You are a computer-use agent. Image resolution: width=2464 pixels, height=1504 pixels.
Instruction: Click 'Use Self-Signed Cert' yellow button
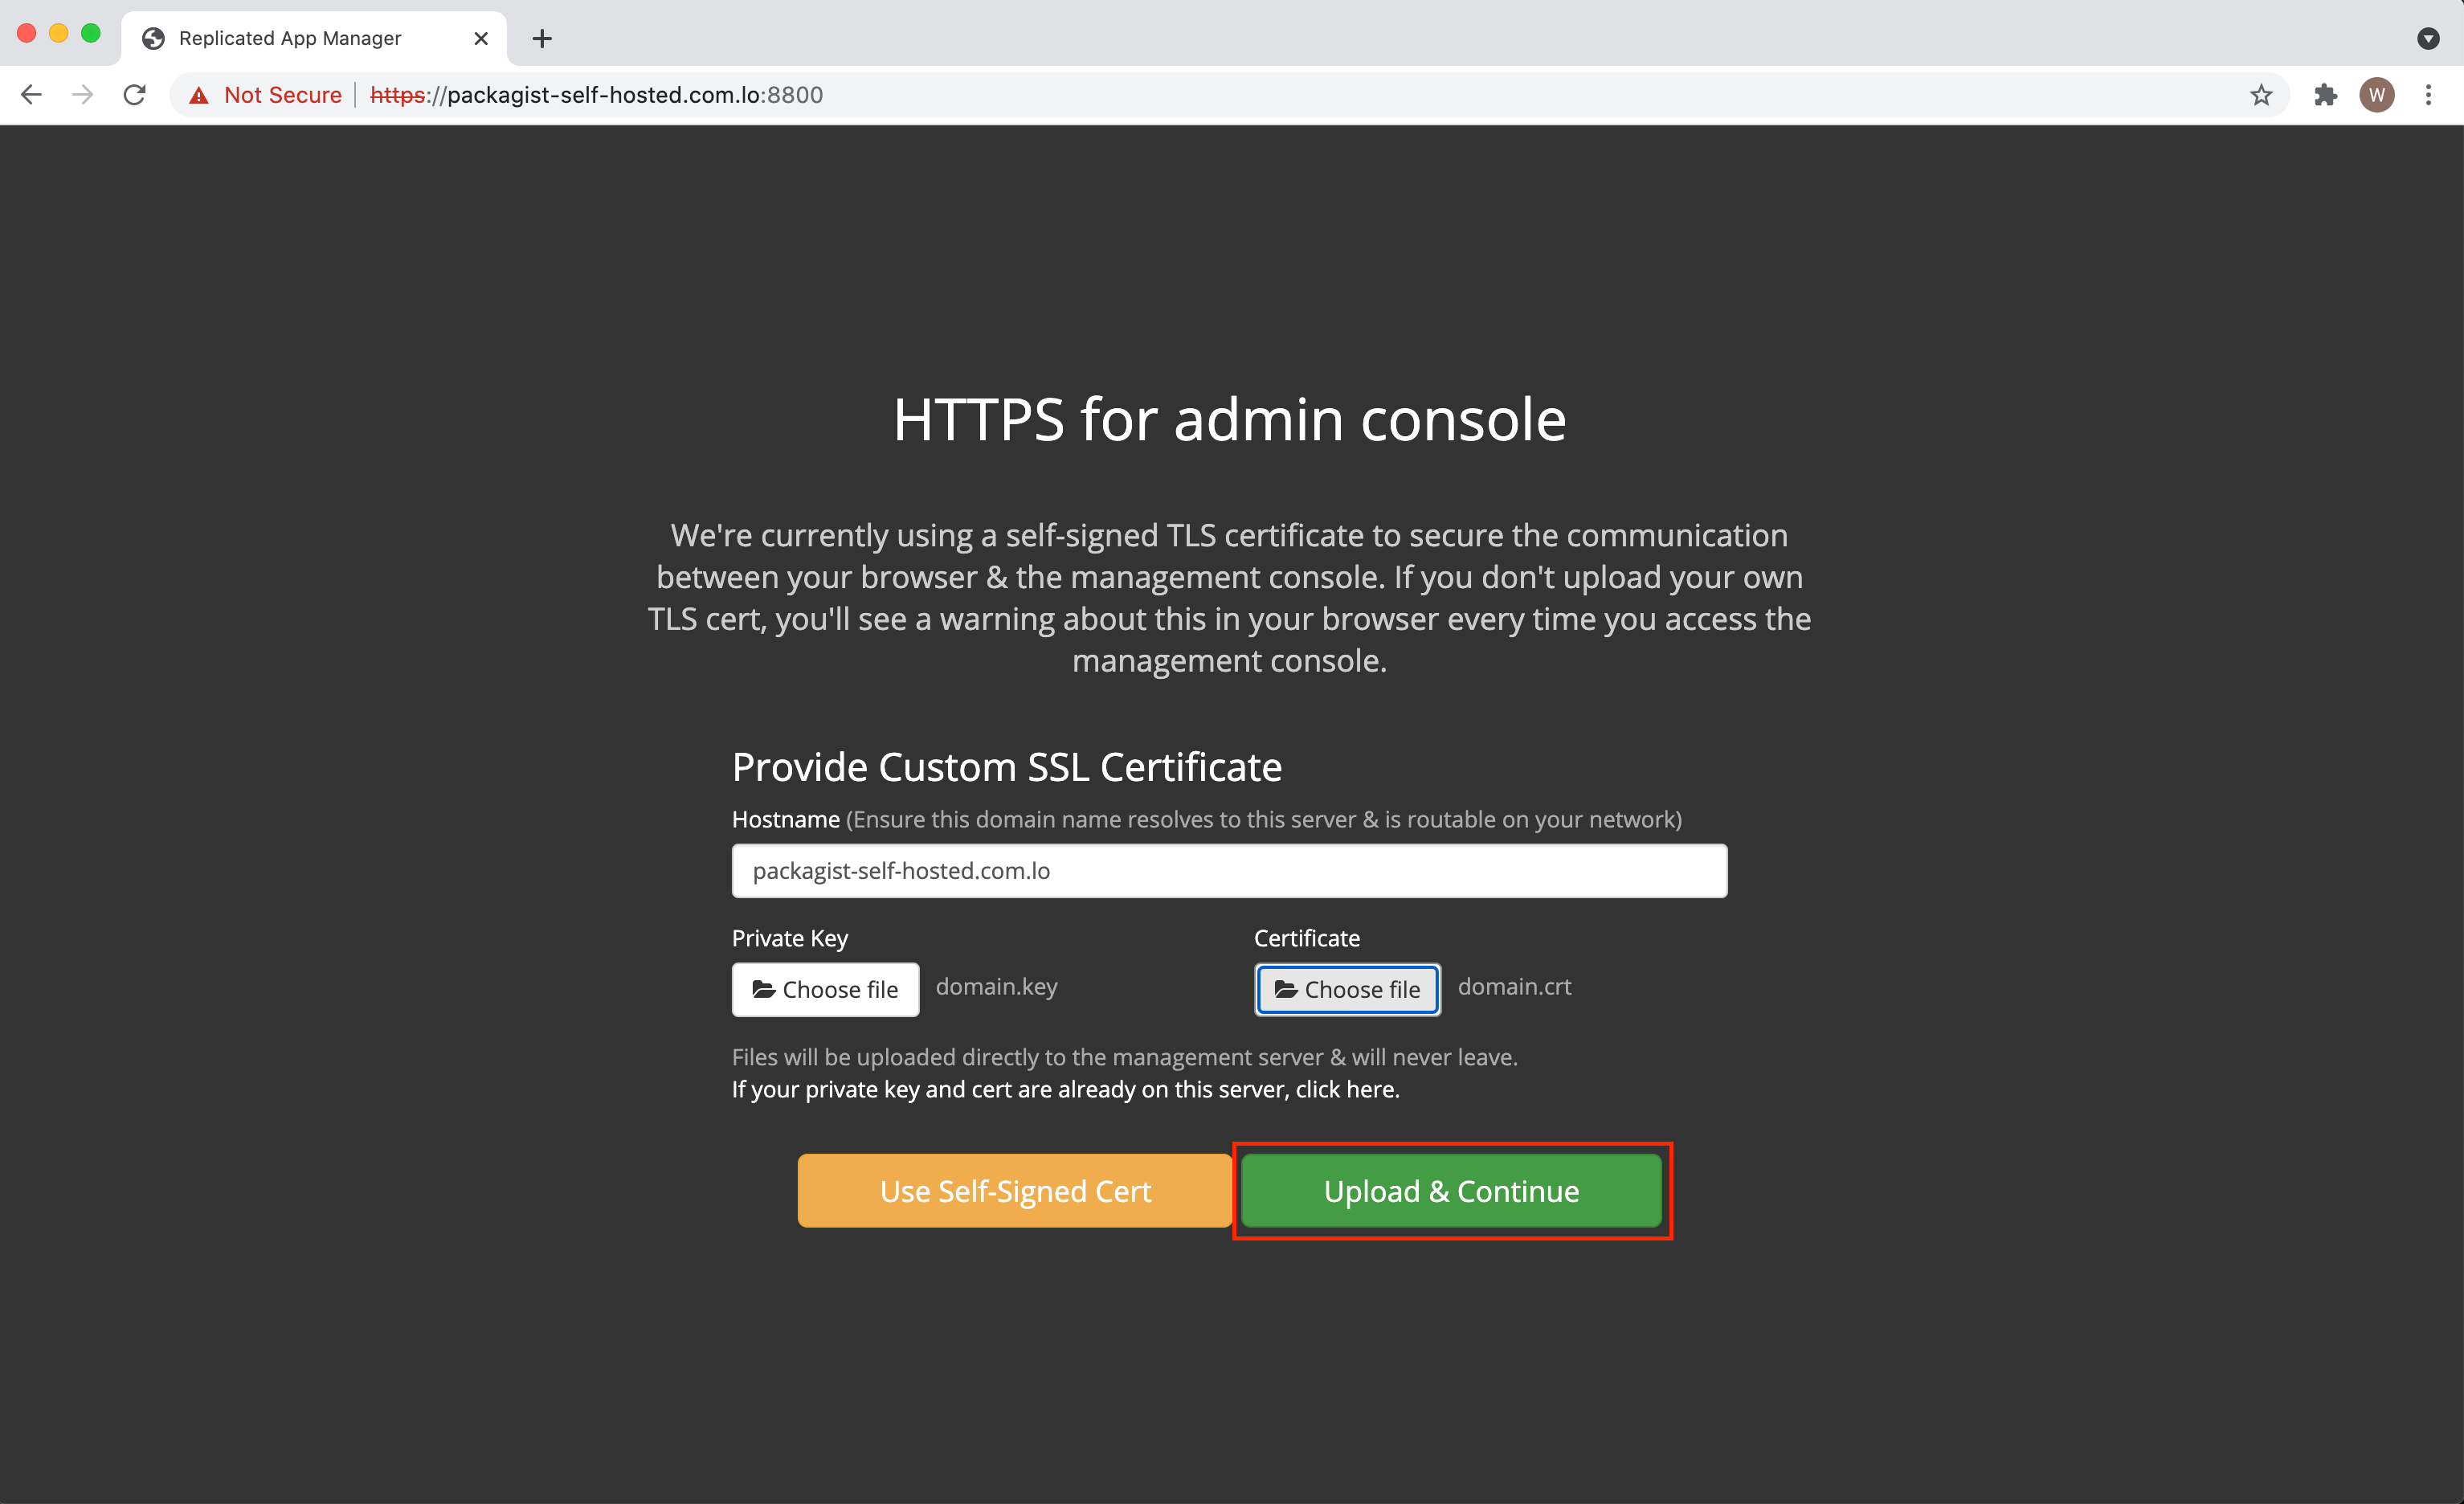pos(1015,1191)
